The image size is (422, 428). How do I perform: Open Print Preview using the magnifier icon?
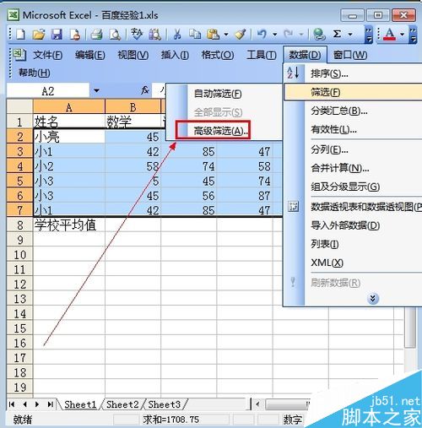(x=115, y=35)
